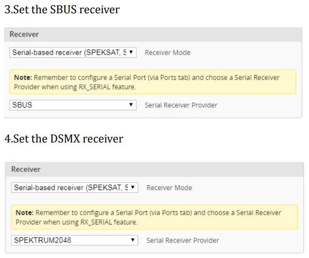Click the "3.Set the SBUS receiver" heading
Image resolution: width=309 pixels, height=258 pixels.
(x=62, y=9)
